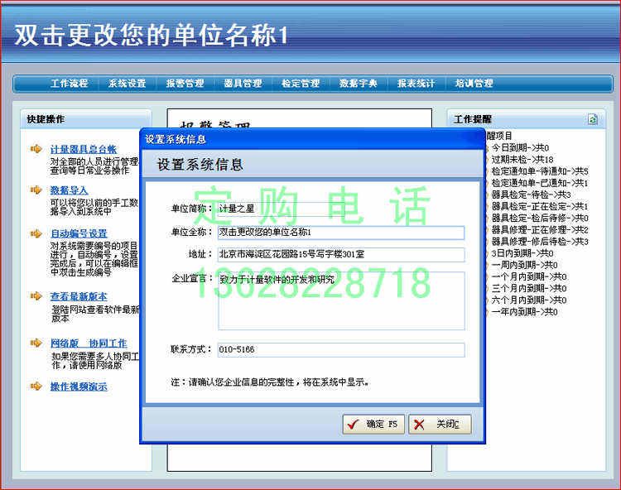Select reminder 今日到期->共0

520,147
